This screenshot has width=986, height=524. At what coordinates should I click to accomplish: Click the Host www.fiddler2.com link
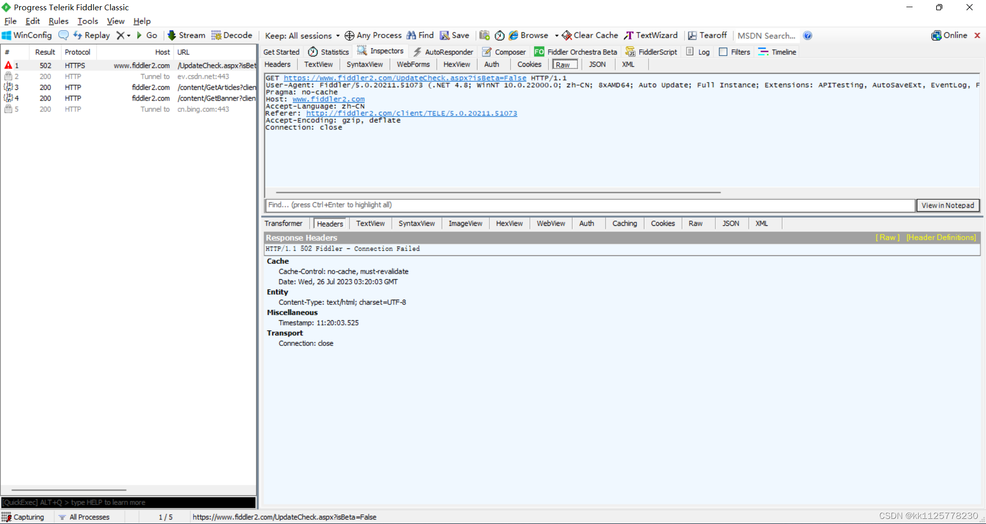coord(329,99)
